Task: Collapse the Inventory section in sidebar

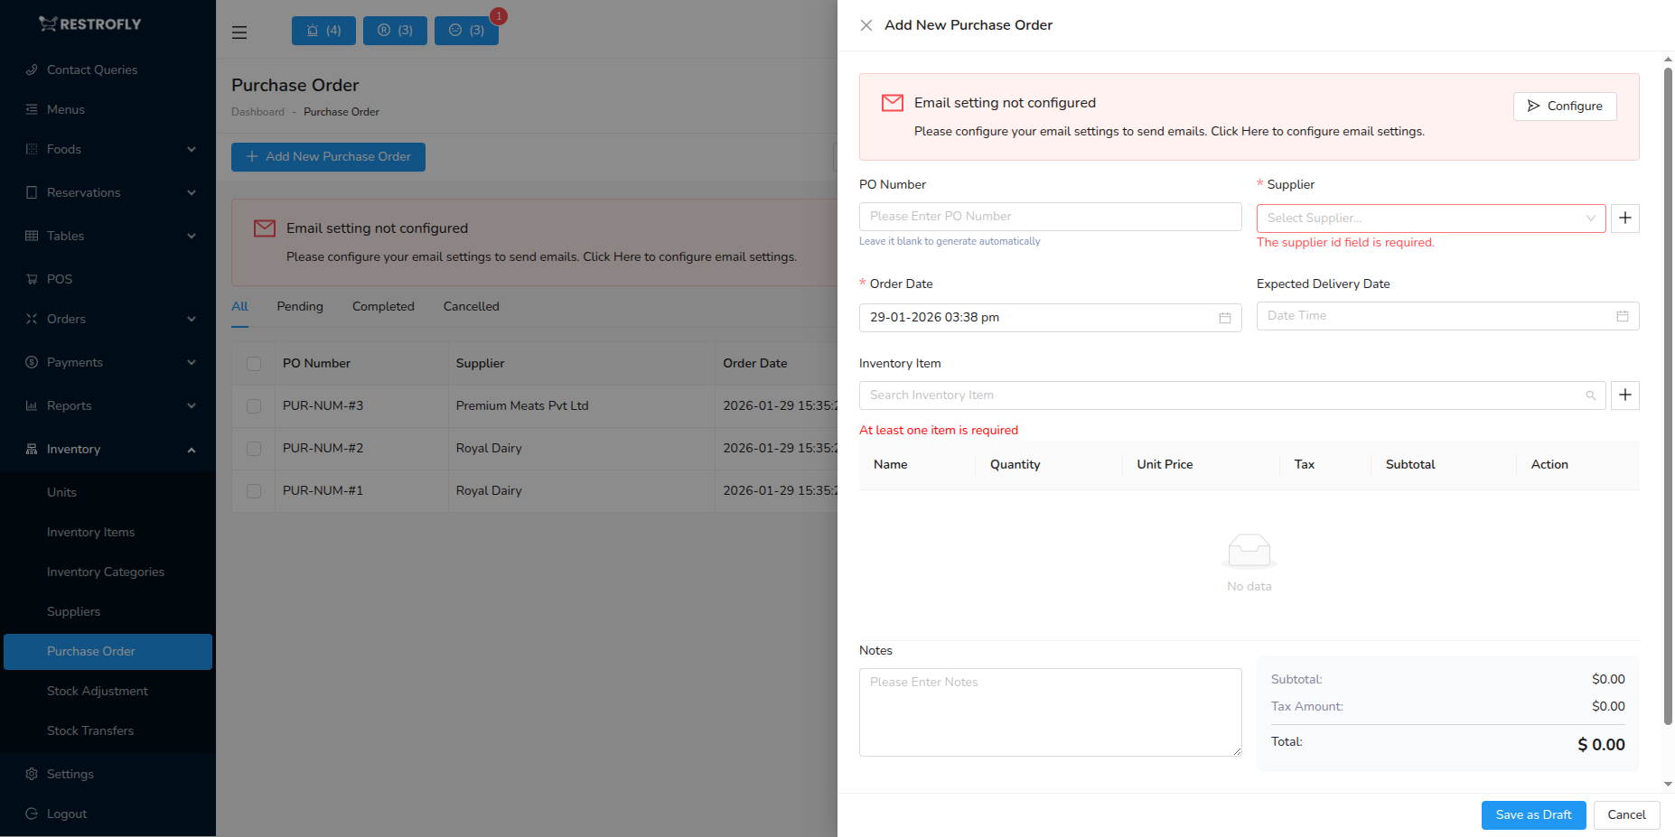Action: 72,449
